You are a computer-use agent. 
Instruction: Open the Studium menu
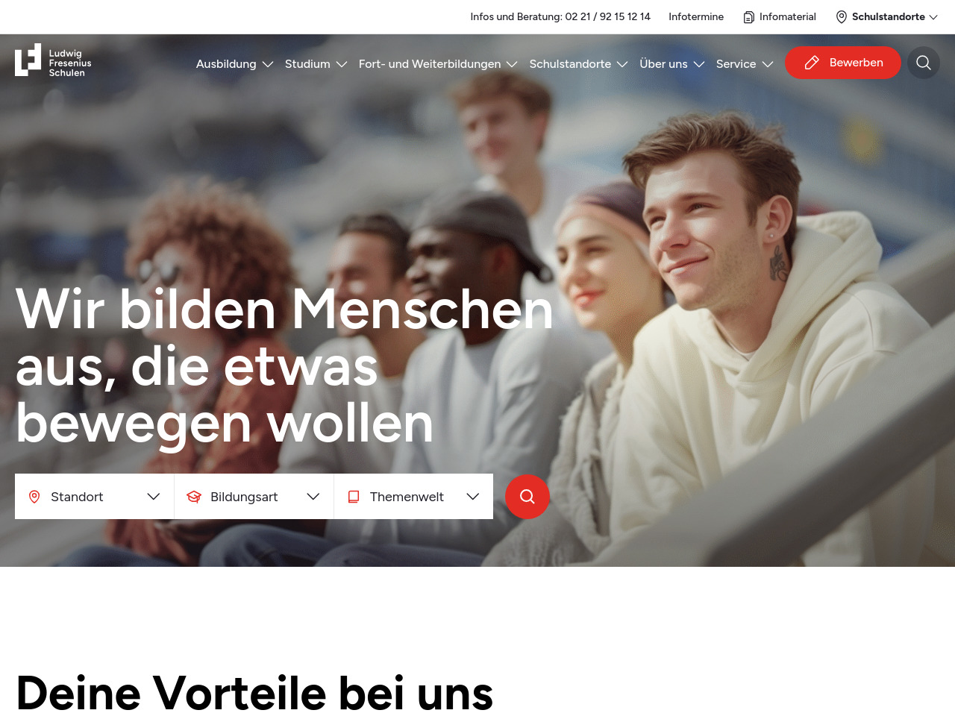(x=316, y=64)
